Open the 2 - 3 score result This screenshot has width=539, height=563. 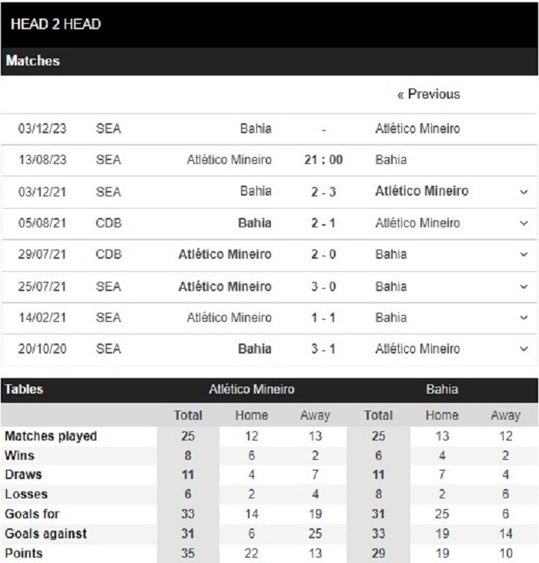pyautogui.click(x=323, y=192)
